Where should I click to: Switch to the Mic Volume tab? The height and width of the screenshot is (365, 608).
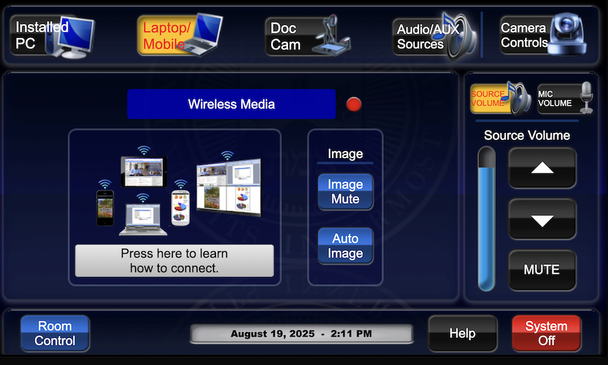tap(565, 99)
